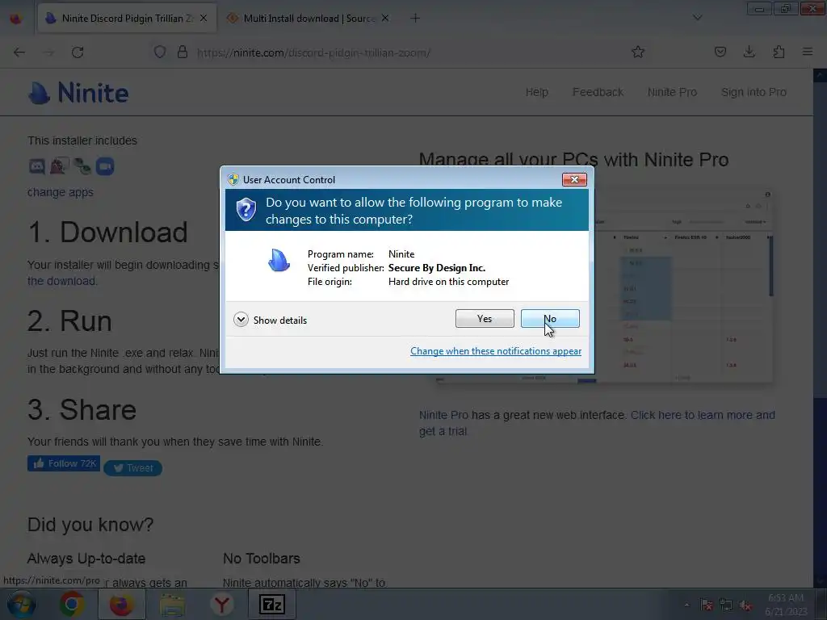Close the Multi Install download tab
The width and height of the screenshot is (827, 620).
point(385,19)
